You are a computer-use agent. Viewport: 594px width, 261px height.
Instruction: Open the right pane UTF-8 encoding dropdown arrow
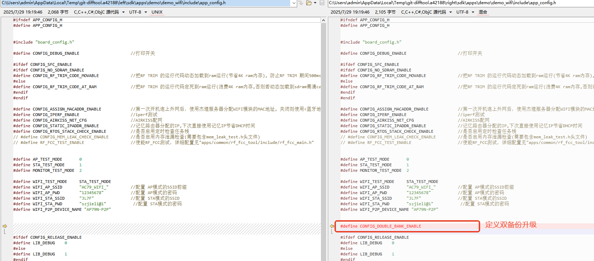coord(473,12)
